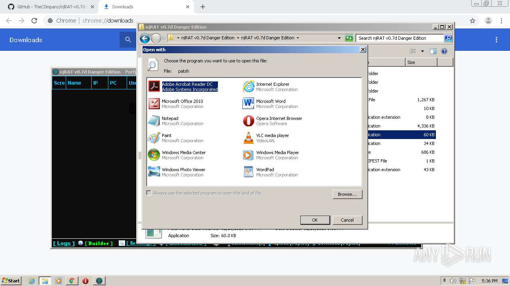
Task: Choose the Internet Explorer icon
Action: pos(248,87)
